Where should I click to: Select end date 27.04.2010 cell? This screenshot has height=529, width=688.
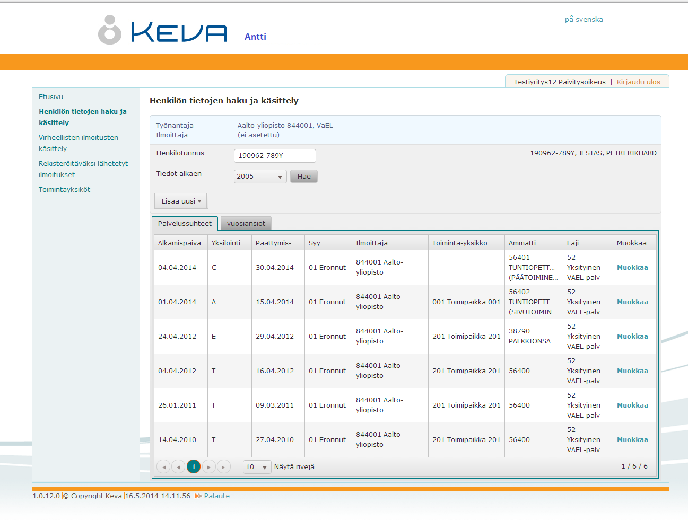pyautogui.click(x=278, y=440)
